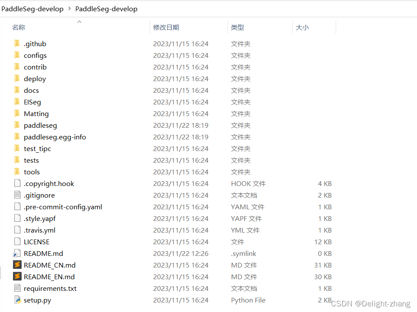Click the .gitignore text file icon
417x312 pixels.
[x=17, y=195]
